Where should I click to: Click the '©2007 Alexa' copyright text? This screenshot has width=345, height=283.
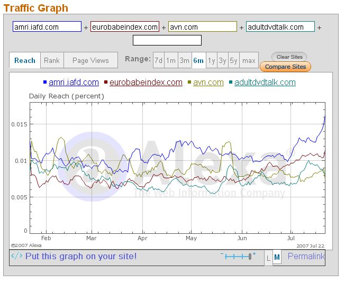26,245
